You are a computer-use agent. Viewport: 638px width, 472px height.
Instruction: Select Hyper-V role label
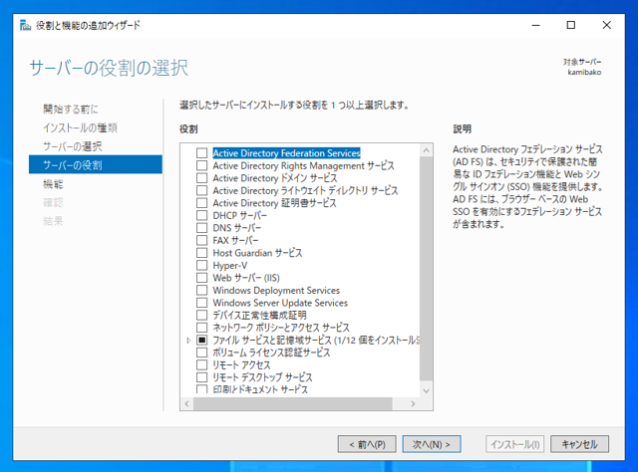[x=230, y=266]
